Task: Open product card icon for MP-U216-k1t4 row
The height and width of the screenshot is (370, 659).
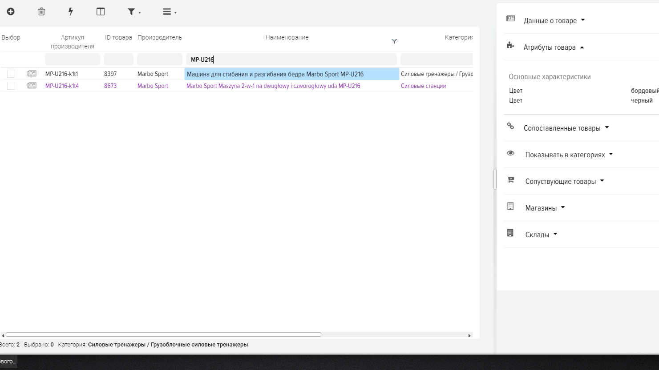Action: [x=32, y=86]
